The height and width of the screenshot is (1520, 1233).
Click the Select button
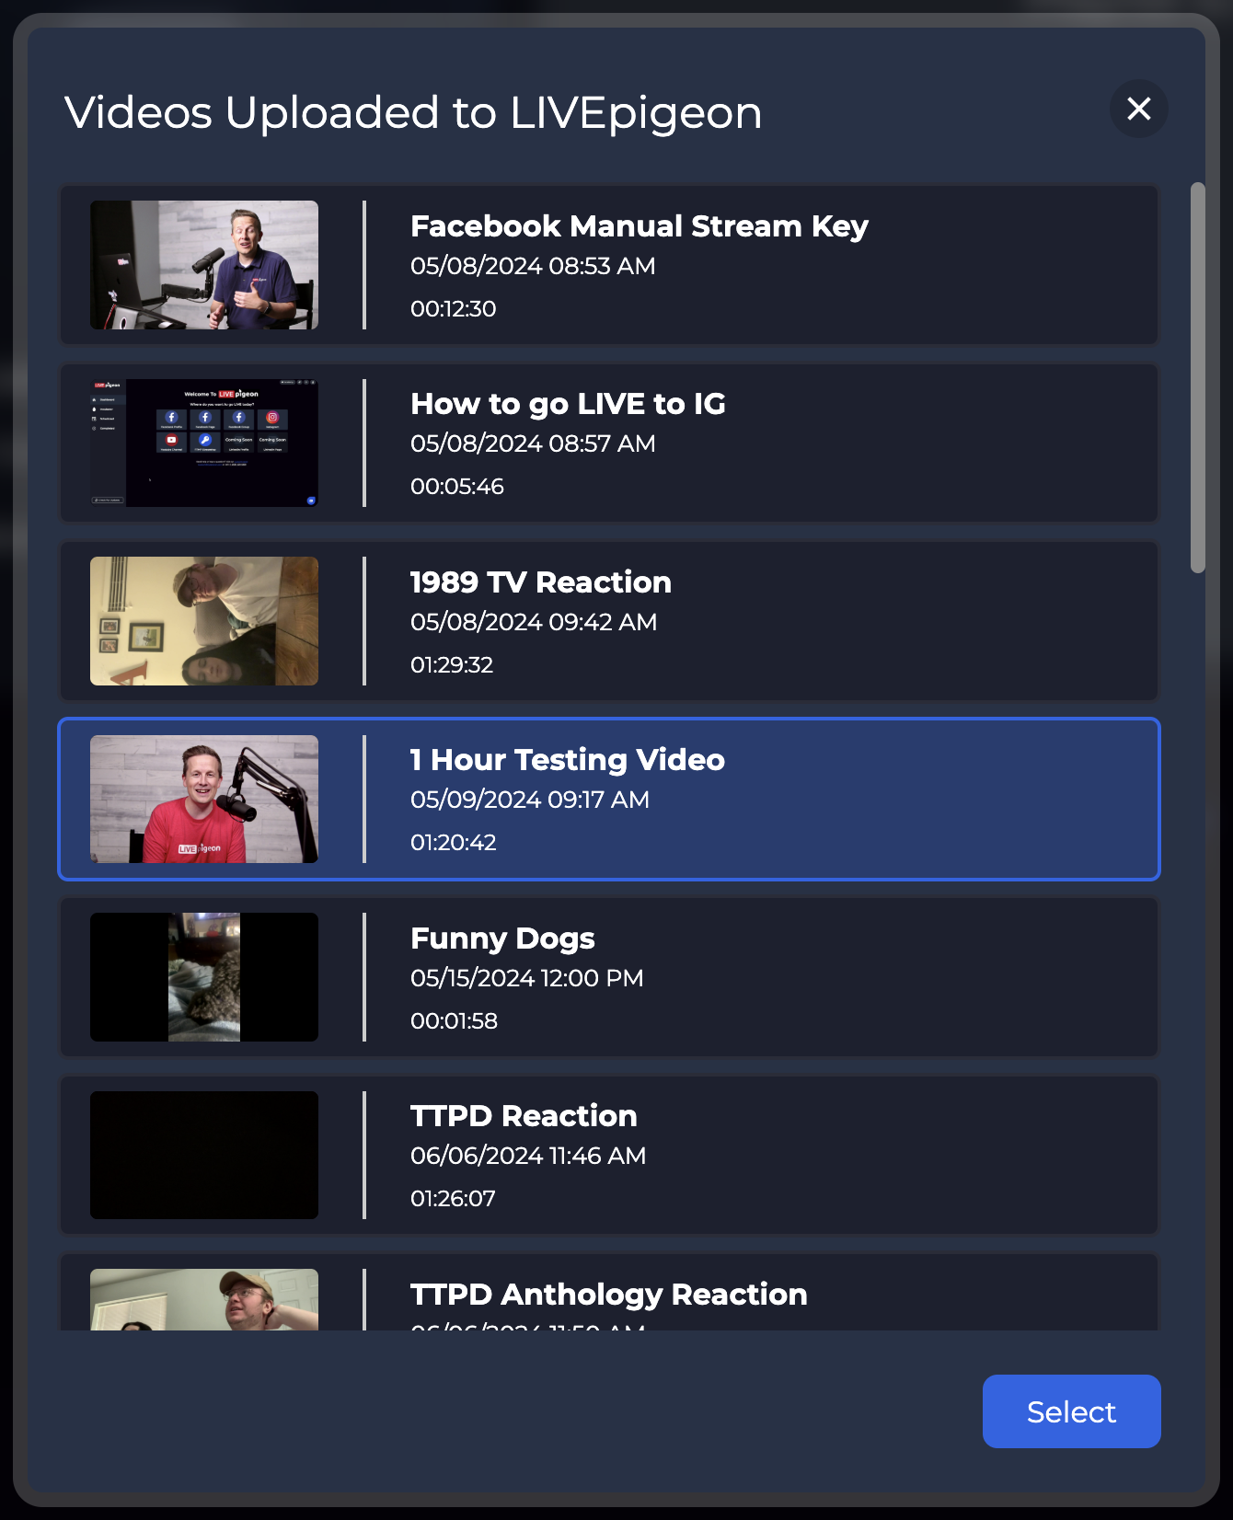point(1071,1411)
